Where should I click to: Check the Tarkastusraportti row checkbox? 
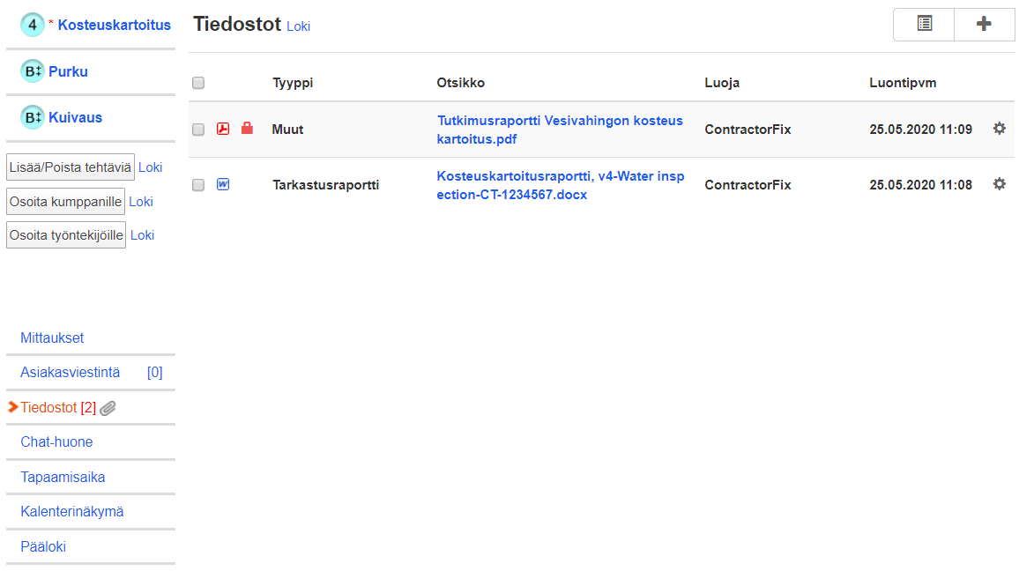[x=198, y=185]
